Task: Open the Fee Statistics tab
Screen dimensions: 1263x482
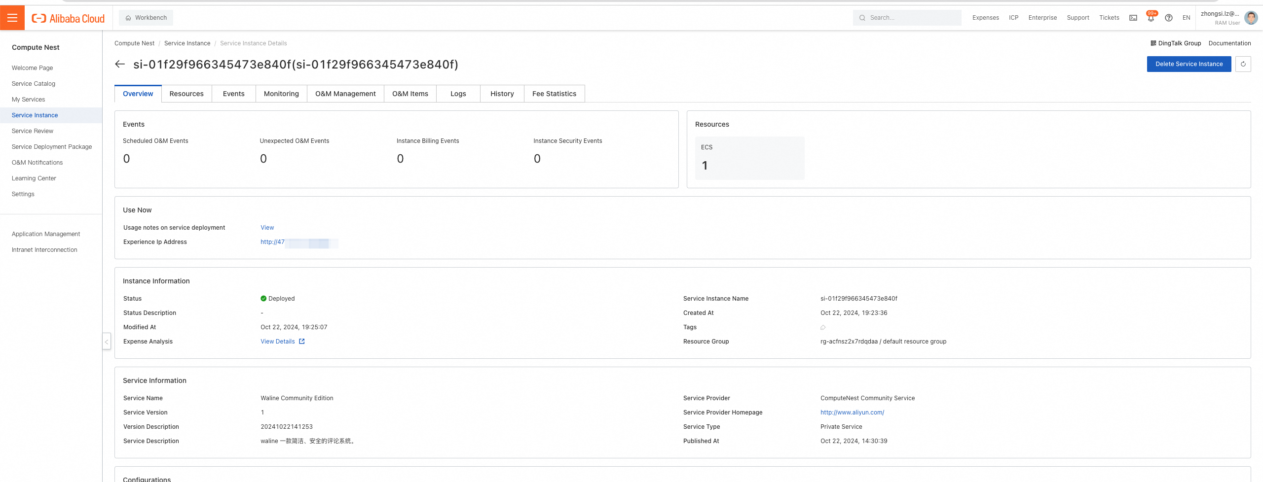Action: click(x=555, y=94)
